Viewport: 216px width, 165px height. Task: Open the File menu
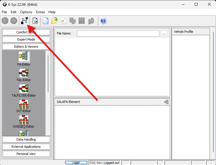click(x=4, y=12)
